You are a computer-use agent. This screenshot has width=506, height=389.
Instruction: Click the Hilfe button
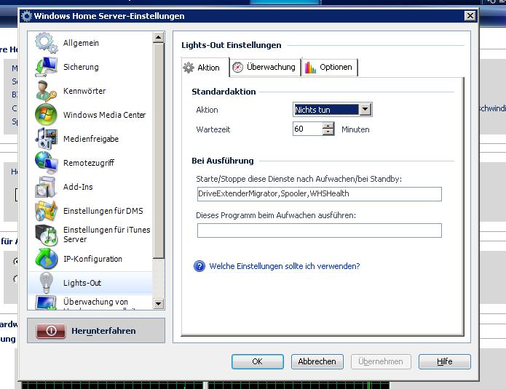(x=445, y=361)
